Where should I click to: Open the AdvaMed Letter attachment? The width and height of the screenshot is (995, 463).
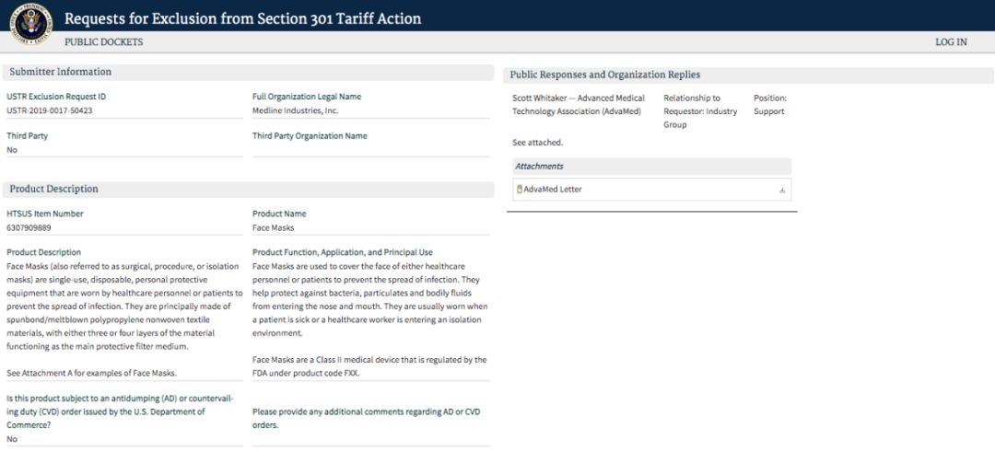[553, 189]
